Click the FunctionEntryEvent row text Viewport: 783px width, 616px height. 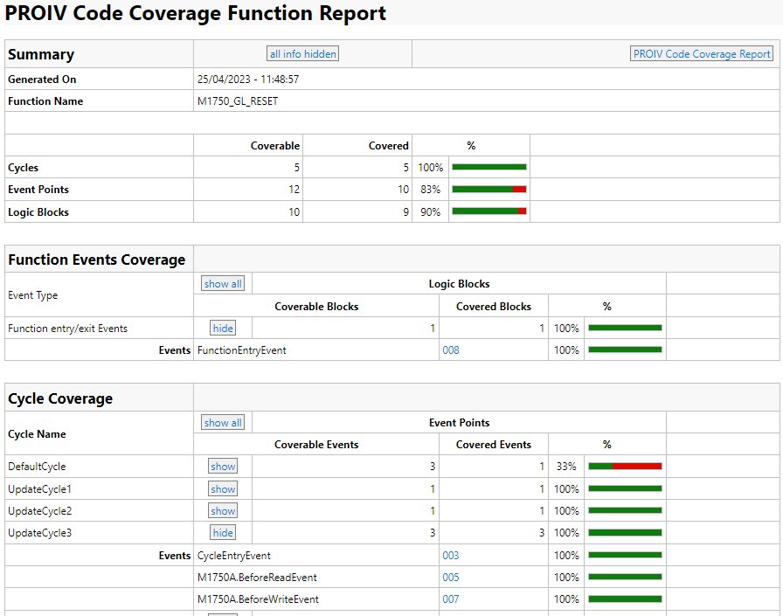(x=242, y=350)
